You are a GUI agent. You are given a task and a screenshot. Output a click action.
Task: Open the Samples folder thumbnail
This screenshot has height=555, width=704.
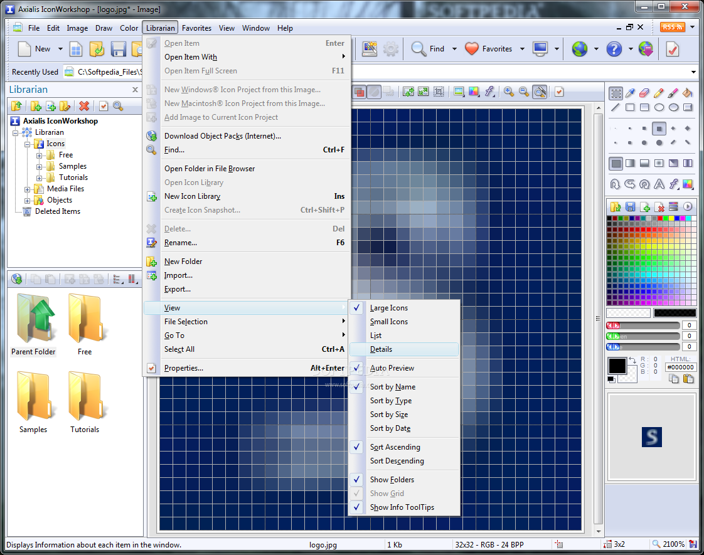[33, 402]
